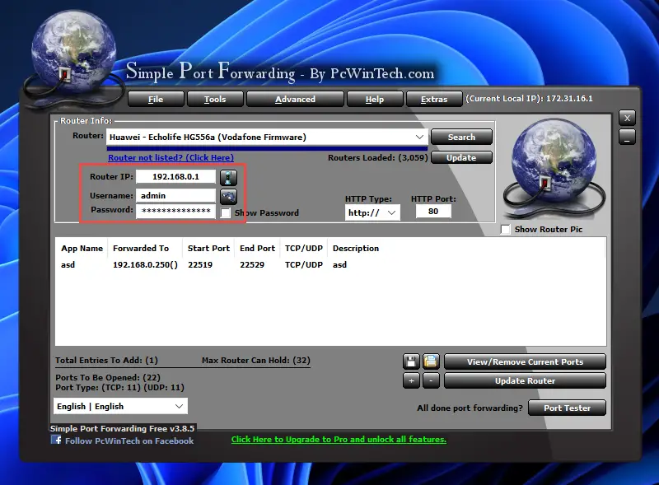Click the globe router picture in Router Info
Image resolution: width=659 pixels, height=485 pixels.
point(554,168)
